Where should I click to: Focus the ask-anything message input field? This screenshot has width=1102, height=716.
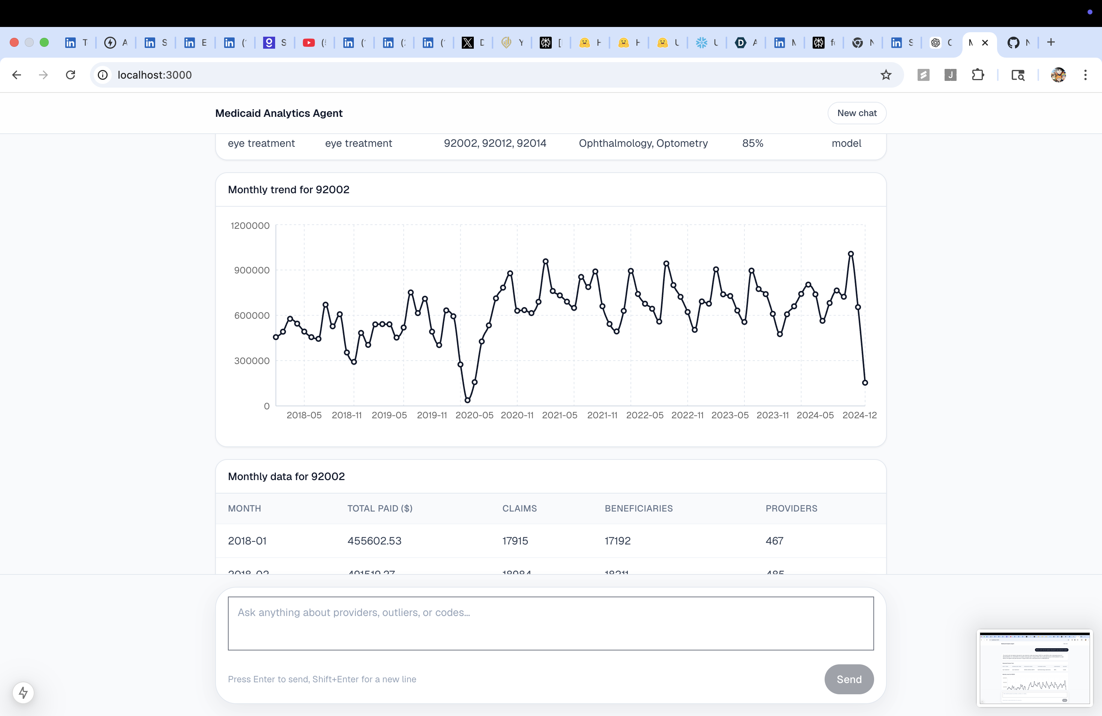point(551,623)
